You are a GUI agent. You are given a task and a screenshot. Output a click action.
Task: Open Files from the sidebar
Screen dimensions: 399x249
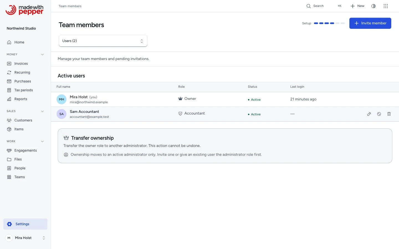[x=25, y=159]
